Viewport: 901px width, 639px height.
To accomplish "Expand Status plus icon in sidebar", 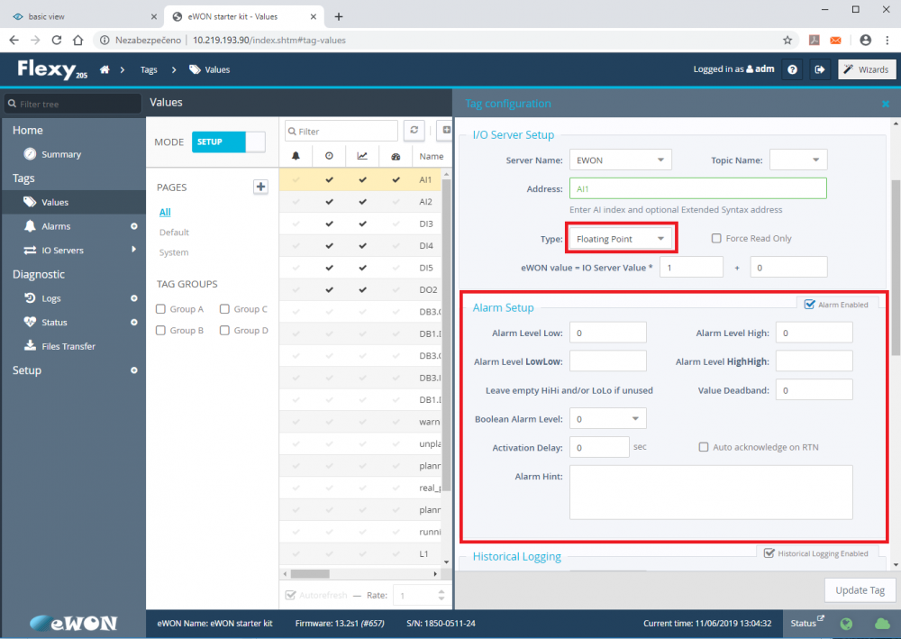I will coord(134,323).
